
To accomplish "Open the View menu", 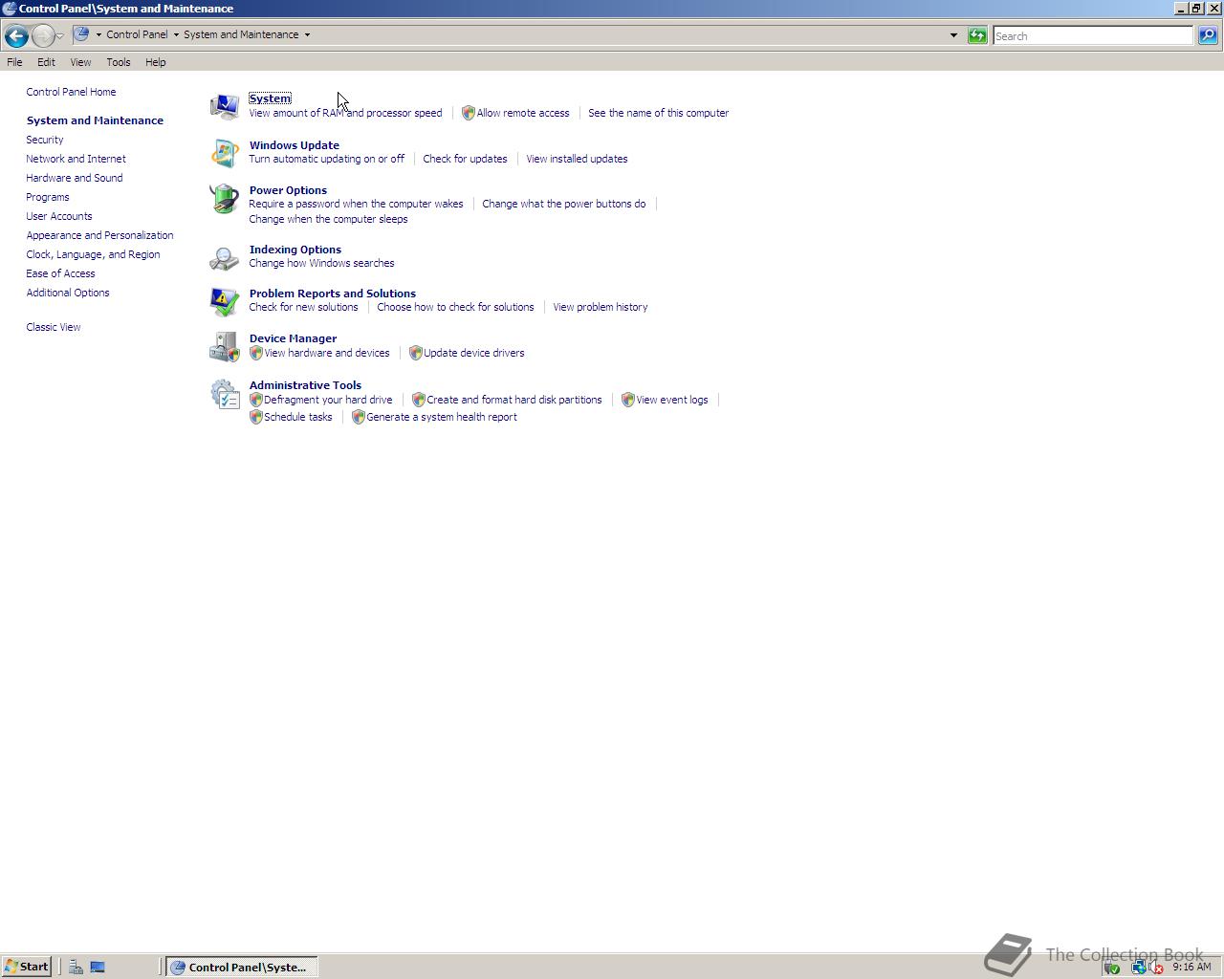I will (x=80, y=62).
